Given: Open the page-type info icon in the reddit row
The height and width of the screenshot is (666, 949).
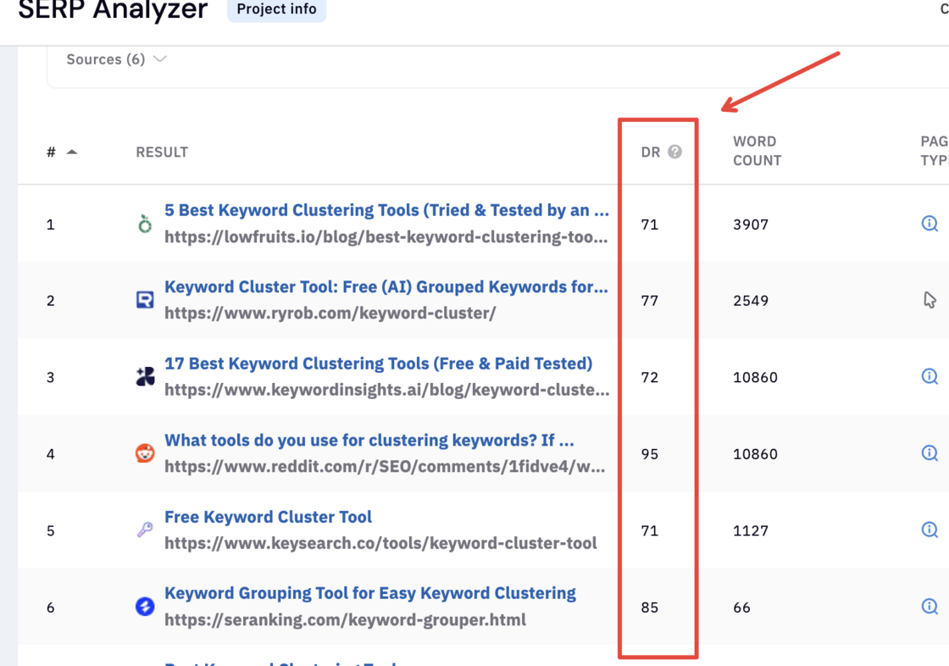Looking at the screenshot, I should pyautogui.click(x=930, y=452).
